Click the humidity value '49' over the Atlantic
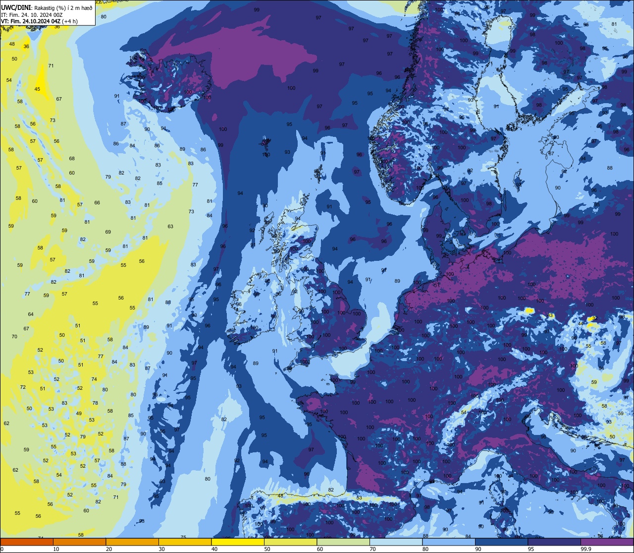634x553 pixels. 79,414
